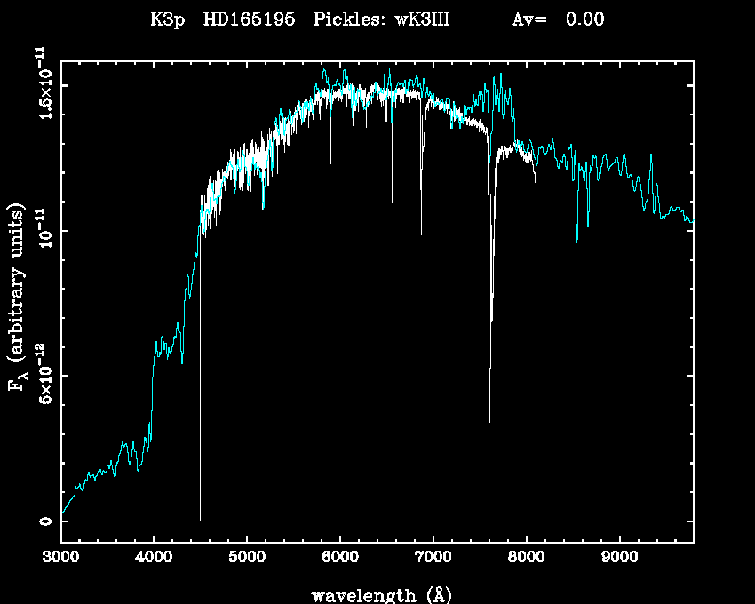Click the 4000 tick label on x-axis
Image resolution: width=755 pixels, height=604 pixels.
click(x=154, y=558)
